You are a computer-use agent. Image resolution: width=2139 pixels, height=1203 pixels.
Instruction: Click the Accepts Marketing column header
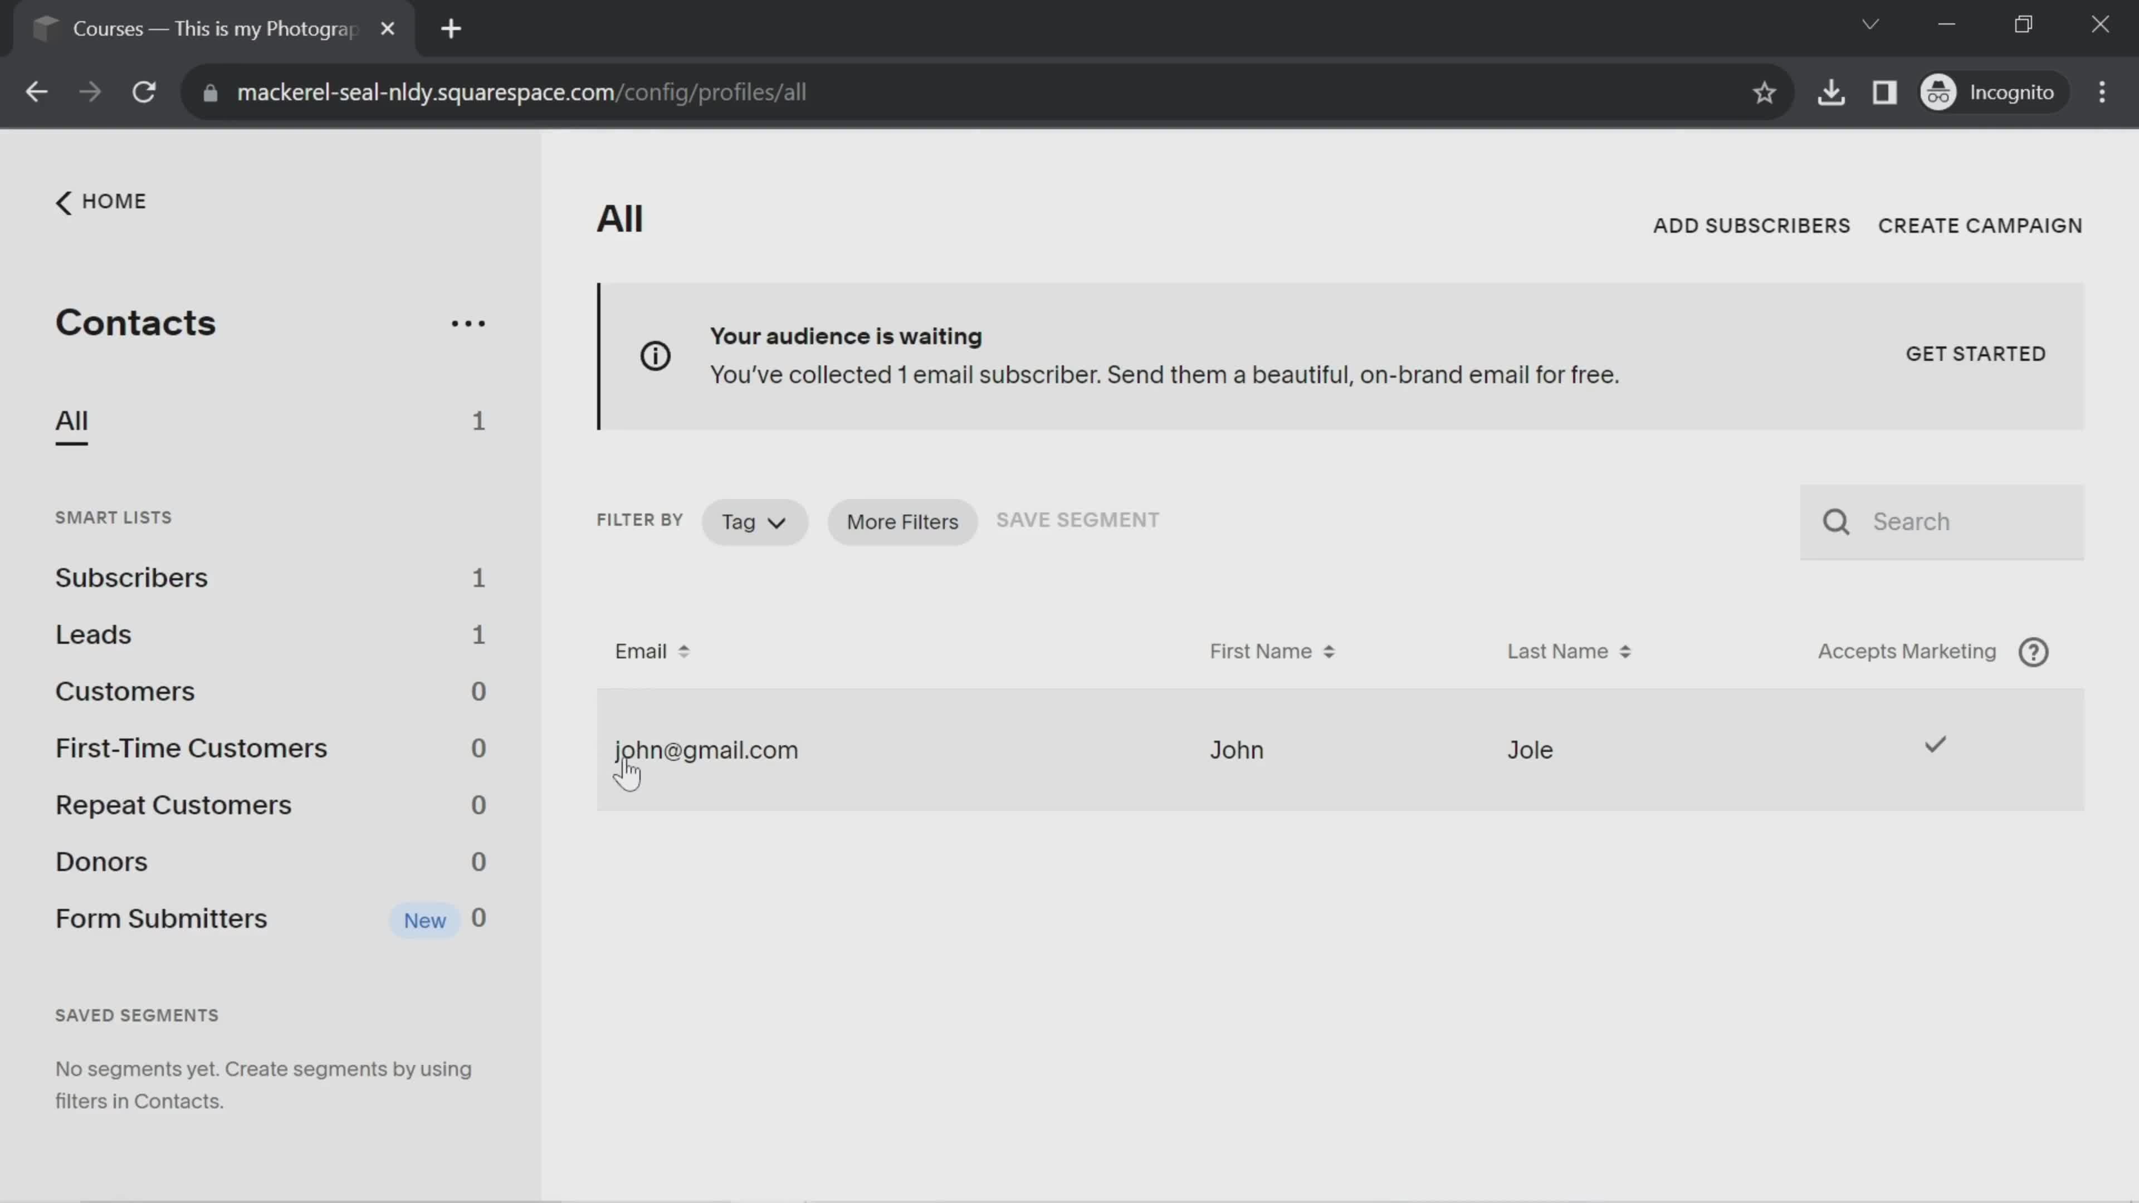click(x=1907, y=652)
